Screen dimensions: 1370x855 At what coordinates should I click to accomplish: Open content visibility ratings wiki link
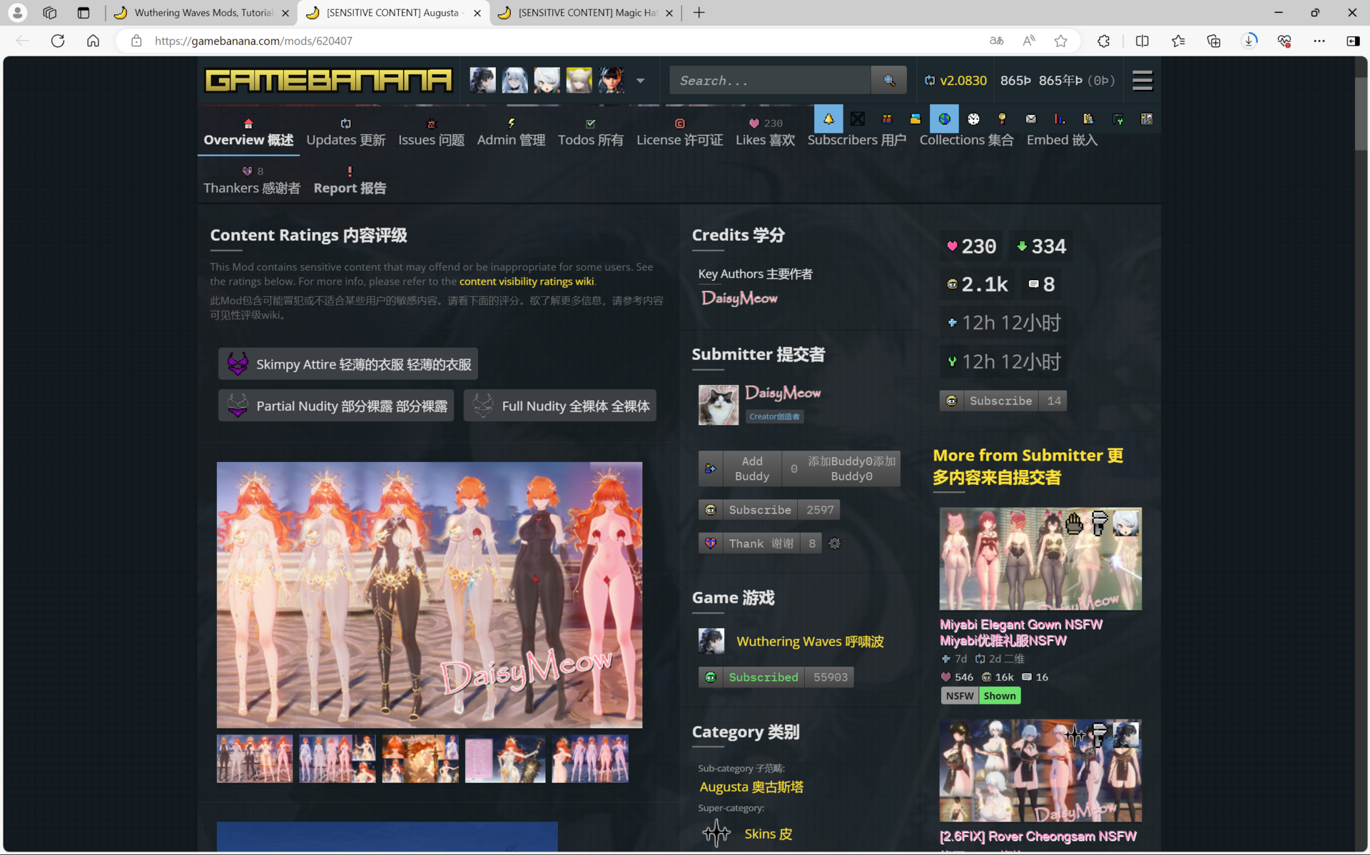coord(527,282)
